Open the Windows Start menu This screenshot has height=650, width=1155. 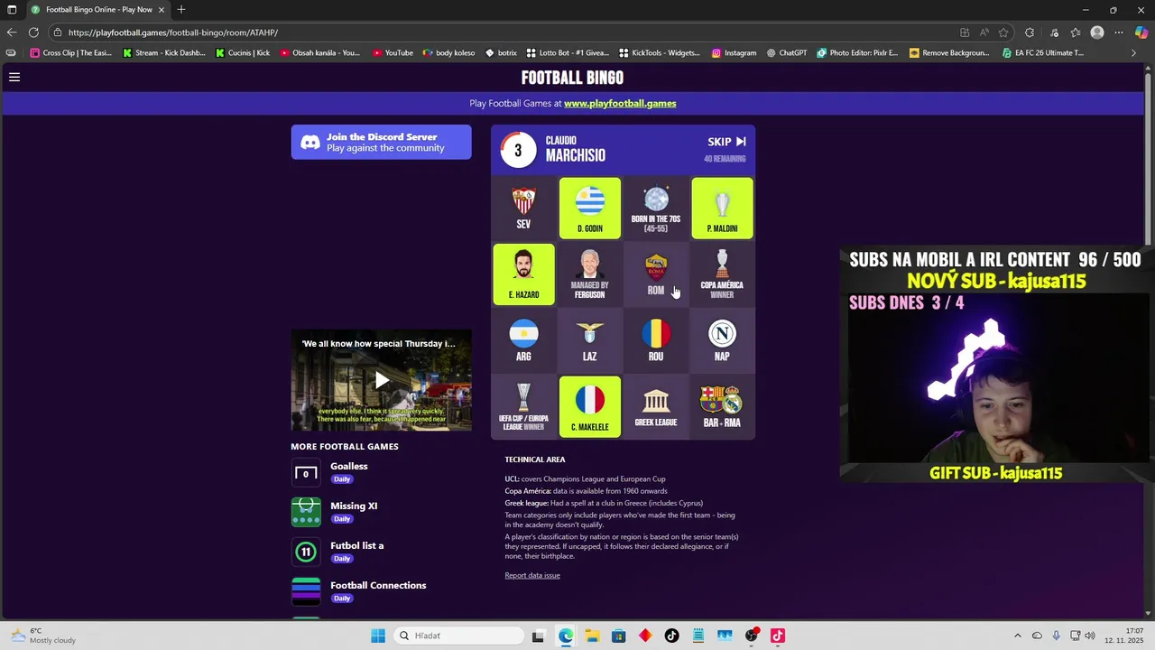[x=378, y=636]
